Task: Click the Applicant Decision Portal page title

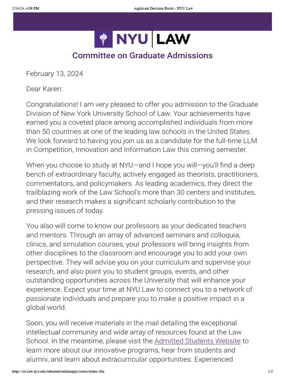Action: point(163,9)
